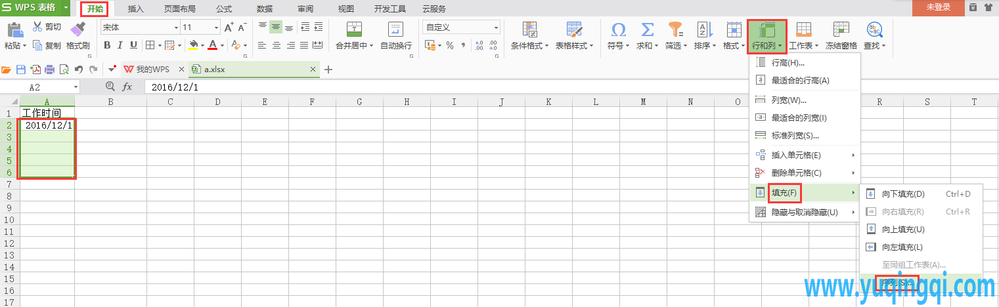This screenshot has width=999, height=307.
Task: Expand the Filter (筛选) dropdown
Action: click(686, 46)
